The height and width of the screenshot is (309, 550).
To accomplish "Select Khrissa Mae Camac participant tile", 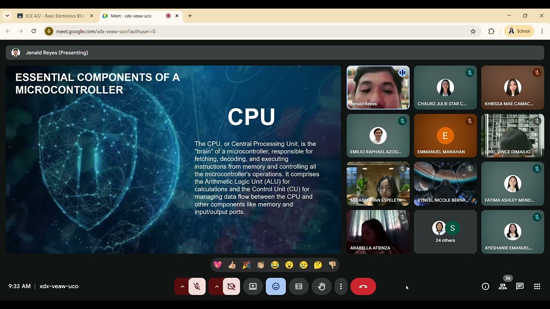I will coord(513,88).
